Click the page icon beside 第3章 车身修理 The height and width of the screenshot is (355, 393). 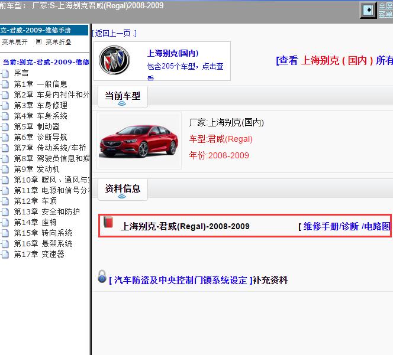coord(5,105)
